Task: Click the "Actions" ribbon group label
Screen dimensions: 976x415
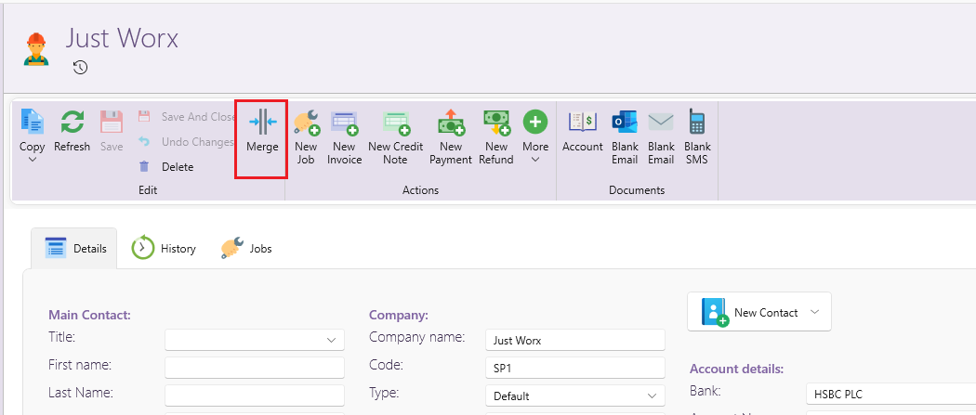Action: (x=421, y=190)
